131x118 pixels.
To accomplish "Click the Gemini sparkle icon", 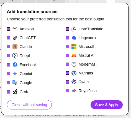I will pyautogui.click(x=15, y=74).
